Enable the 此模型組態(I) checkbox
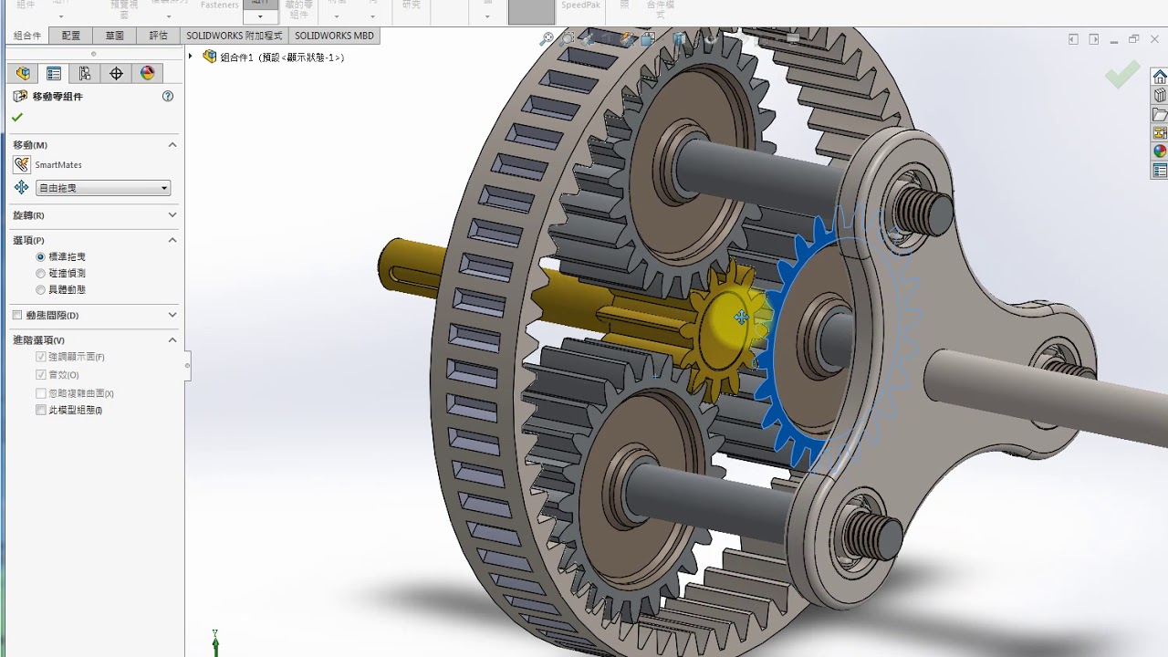This screenshot has height=657, width=1168. pyautogui.click(x=41, y=411)
